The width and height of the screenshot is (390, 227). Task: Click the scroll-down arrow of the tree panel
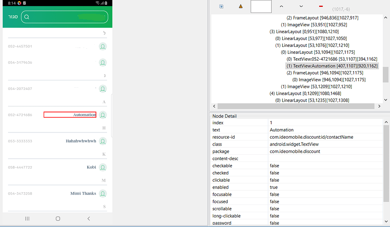(385, 99)
